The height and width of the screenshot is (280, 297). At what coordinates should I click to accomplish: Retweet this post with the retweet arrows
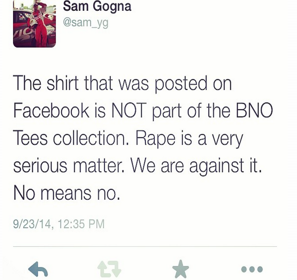(x=109, y=269)
